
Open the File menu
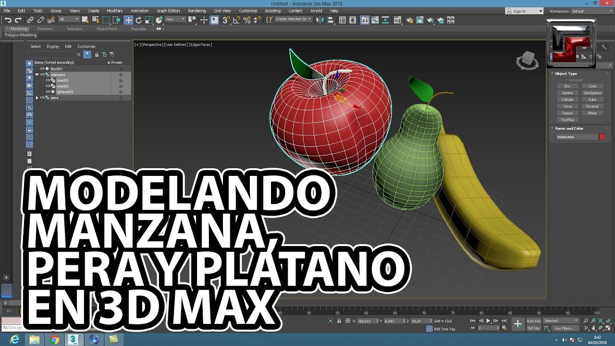click(7, 11)
